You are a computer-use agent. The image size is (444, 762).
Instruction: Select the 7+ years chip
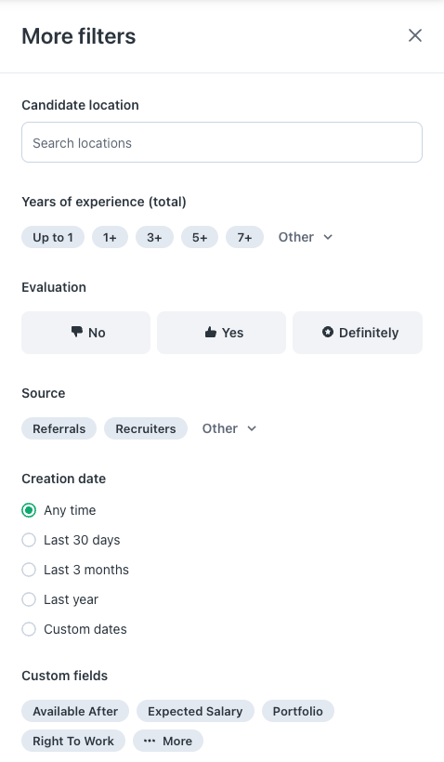[245, 237]
